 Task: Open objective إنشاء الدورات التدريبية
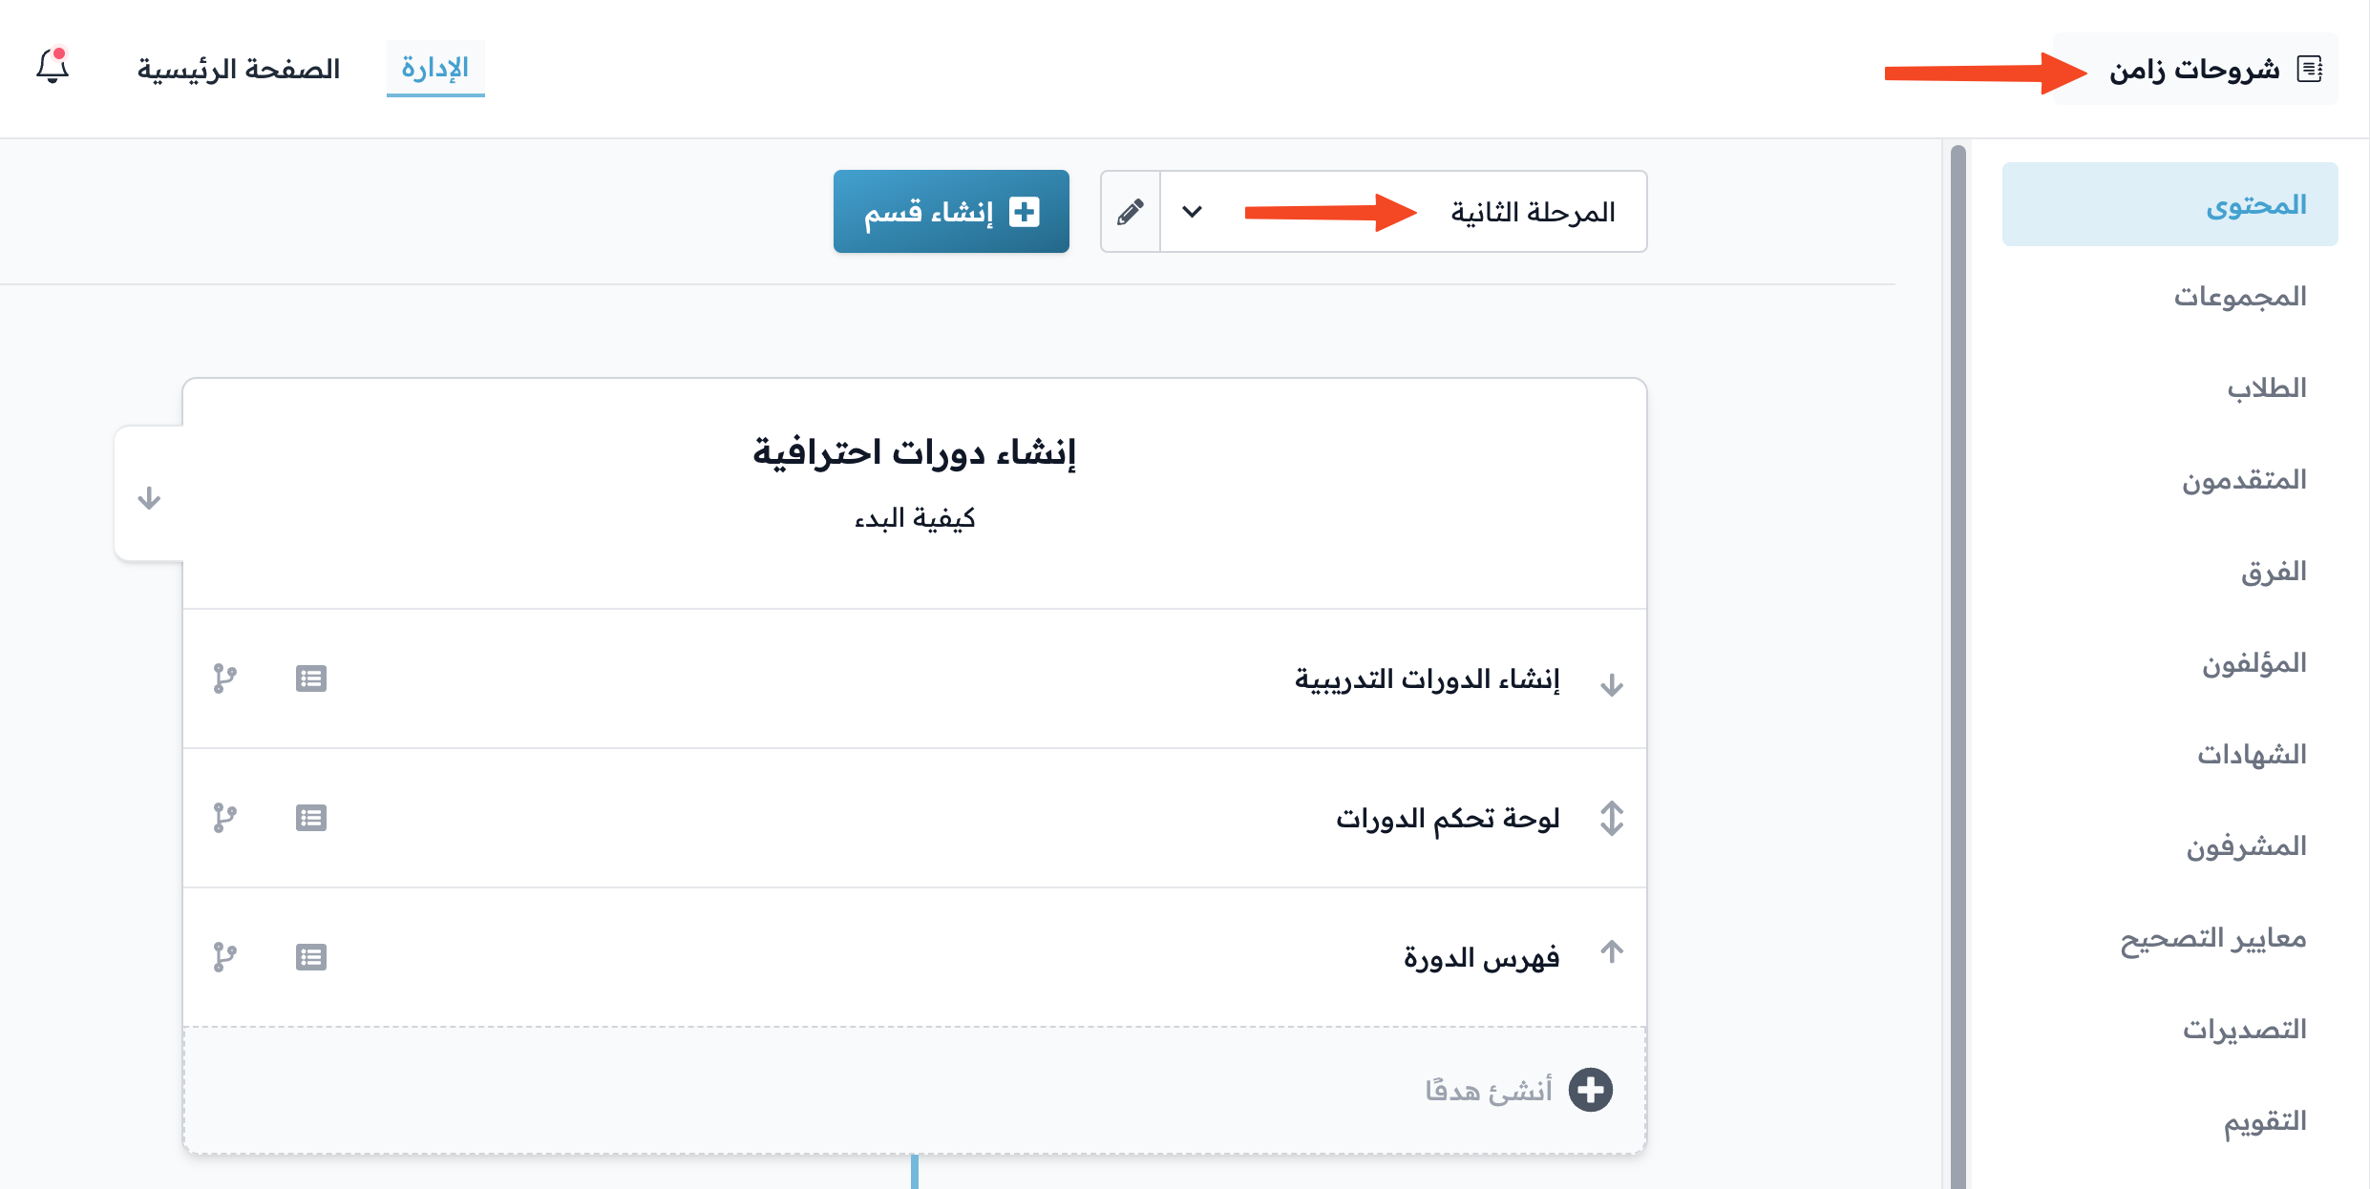(1428, 678)
